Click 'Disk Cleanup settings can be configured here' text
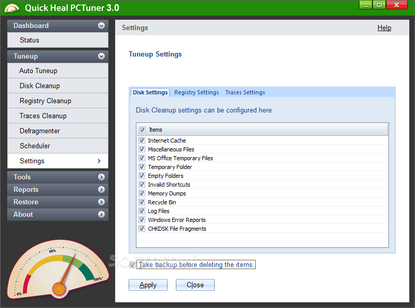This screenshot has width=415, height=308. point(204,110)
